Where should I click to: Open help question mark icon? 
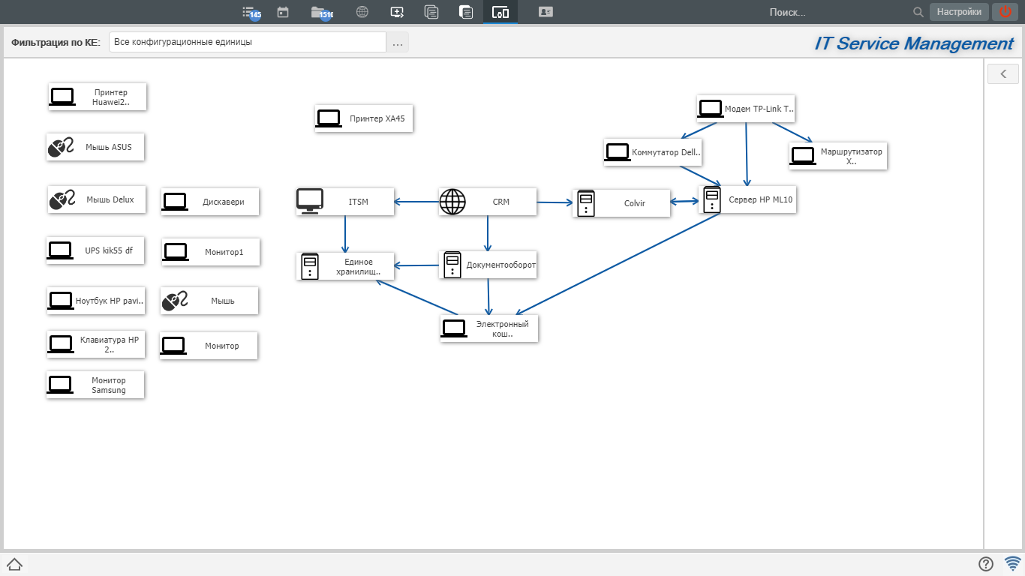tap(986, 564)
